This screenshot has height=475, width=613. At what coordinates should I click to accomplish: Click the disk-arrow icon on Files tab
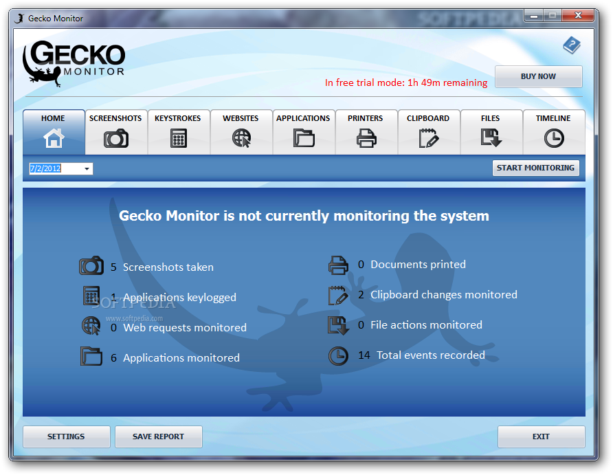click(491, 138)
